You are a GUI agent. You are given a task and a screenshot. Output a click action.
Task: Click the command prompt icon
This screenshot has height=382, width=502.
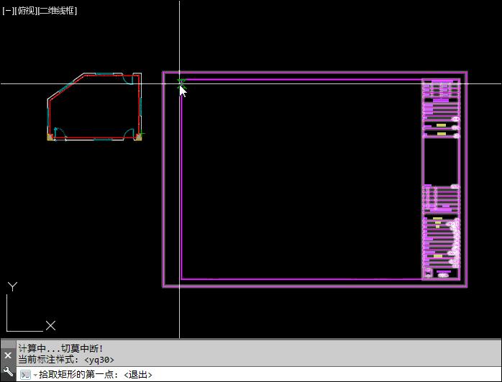pos(25,375)
